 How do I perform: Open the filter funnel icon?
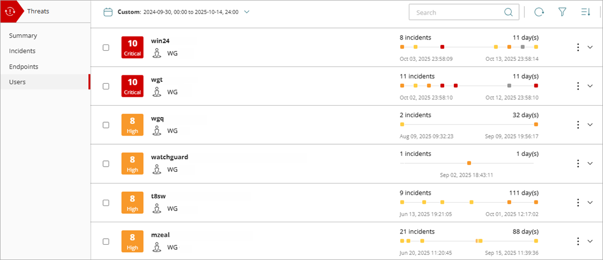[x=562, y=12]
